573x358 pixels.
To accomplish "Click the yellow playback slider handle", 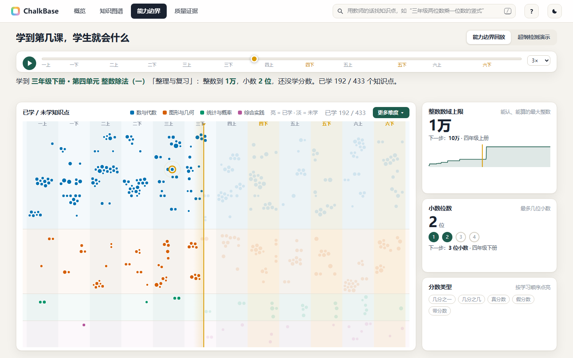I will click(x=254, y=59).
